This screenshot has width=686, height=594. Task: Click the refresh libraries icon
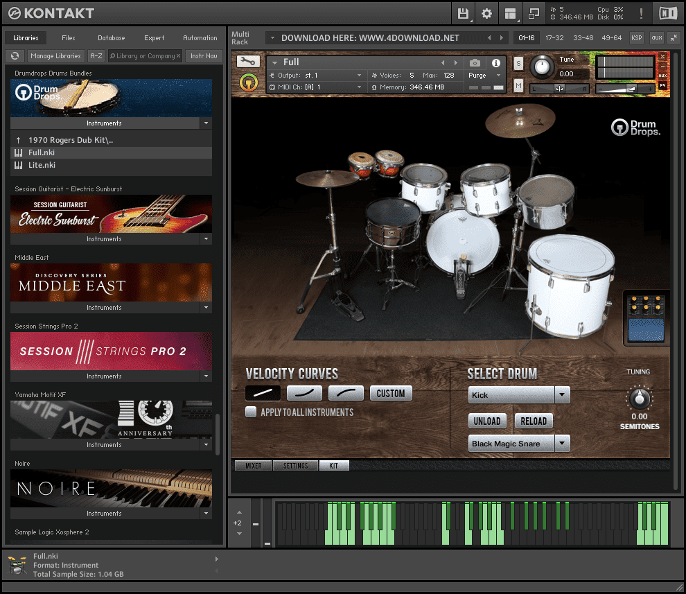pyautogui.click(x=15, y=56)
